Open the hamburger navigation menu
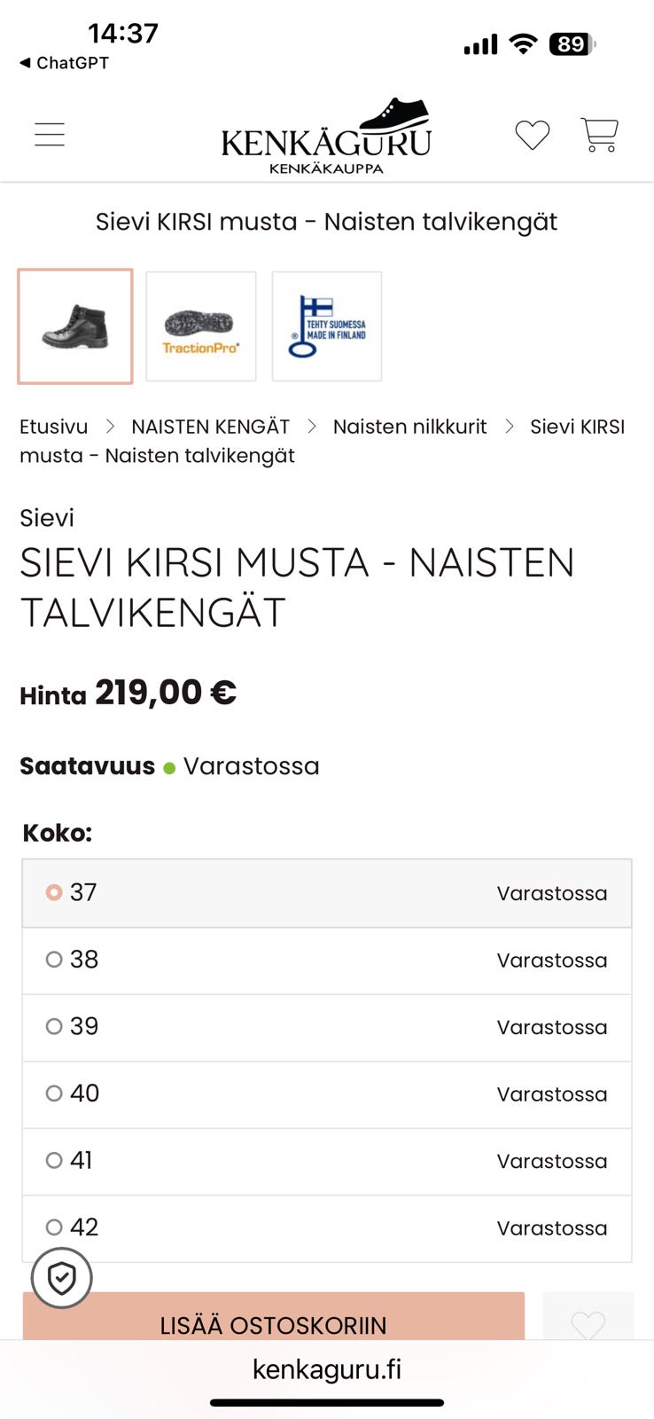The height and width of the screenshot is (1419, 654). [x=49, y=134]
